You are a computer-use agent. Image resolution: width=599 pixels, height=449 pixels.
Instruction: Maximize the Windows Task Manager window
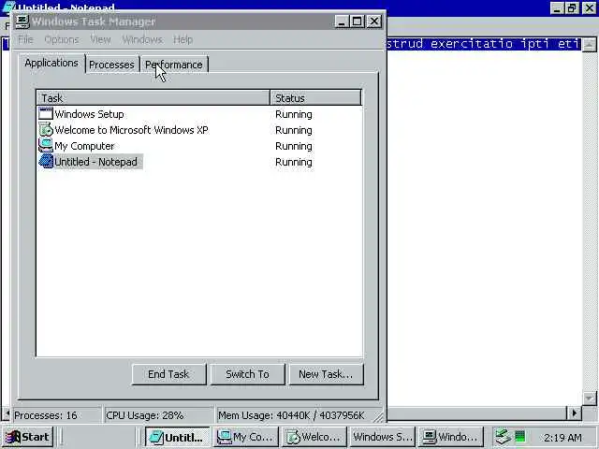(x=358, y=22)
